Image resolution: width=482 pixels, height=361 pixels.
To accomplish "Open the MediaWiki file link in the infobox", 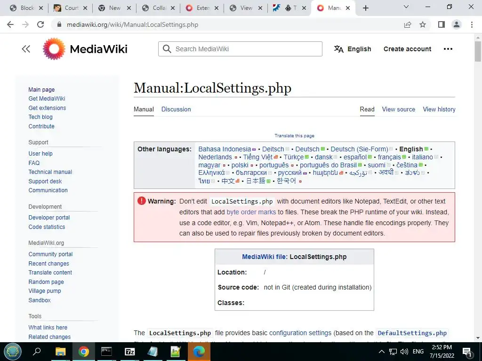I will click(x=264, y=257).
